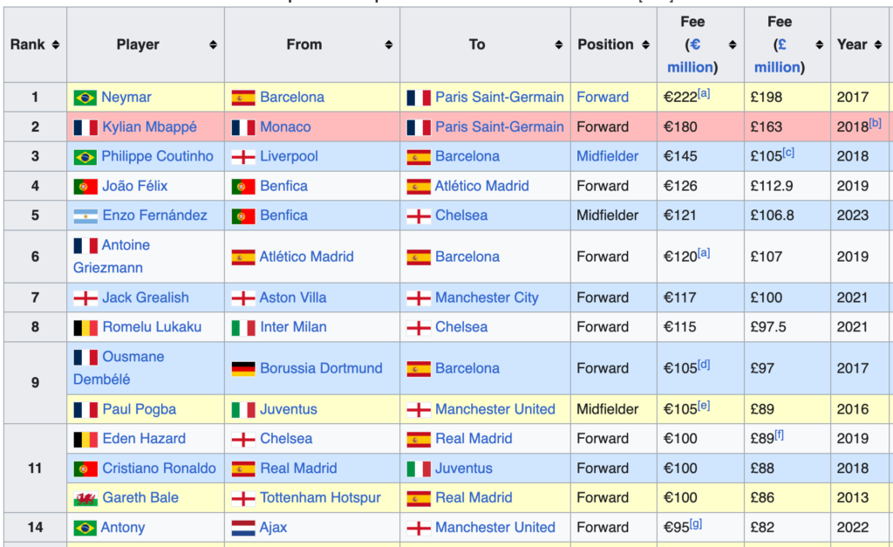Screen dimensions: 893x547
Task: Open Paris Saint-Germain link in Neymar row
Action: coord(500,98)
